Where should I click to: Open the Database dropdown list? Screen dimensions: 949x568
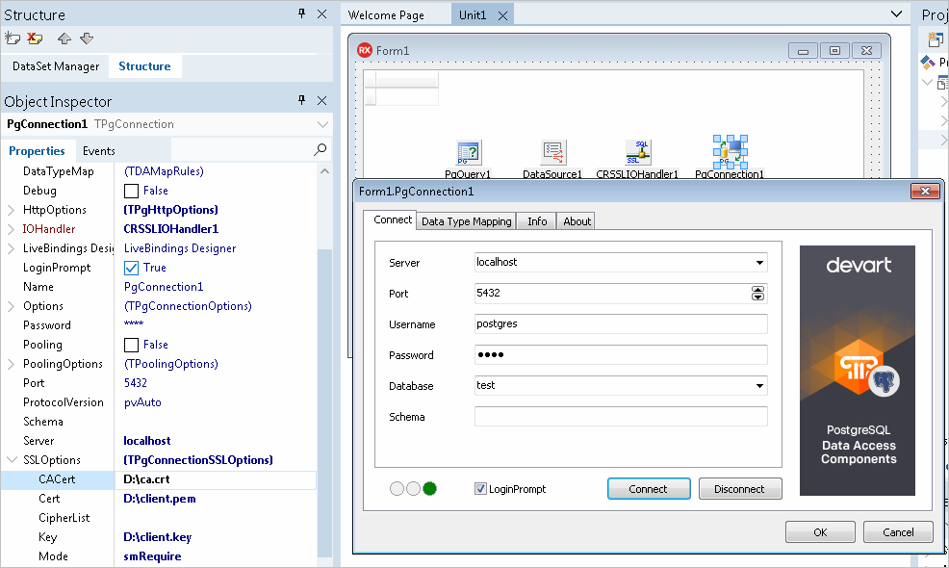tap(759, 386)
